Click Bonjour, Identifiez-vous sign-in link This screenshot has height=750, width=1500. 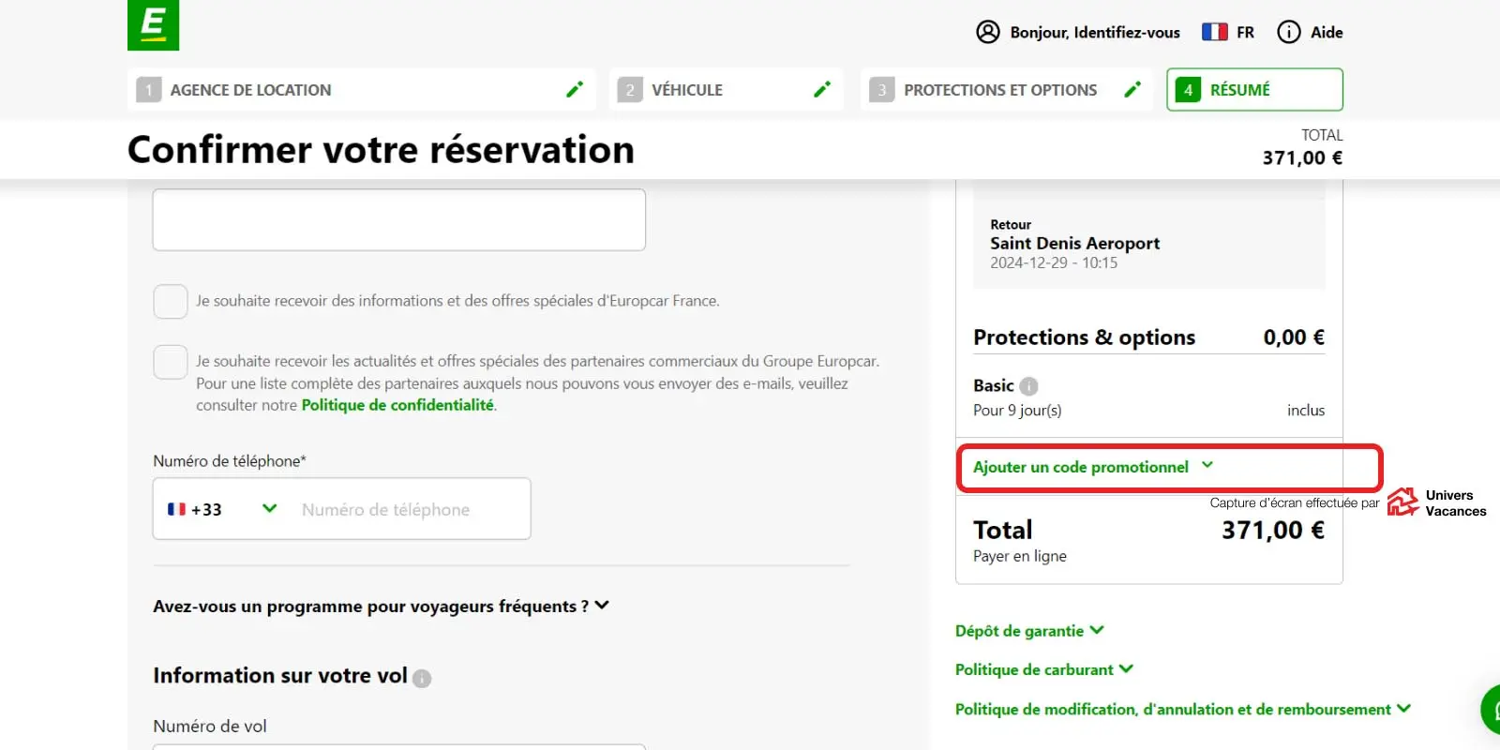1094,33
